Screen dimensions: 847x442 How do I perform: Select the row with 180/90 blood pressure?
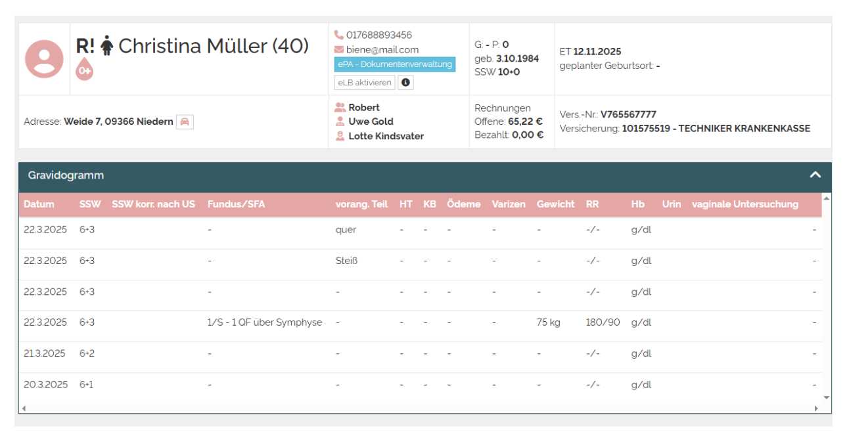tap(421, 322)
